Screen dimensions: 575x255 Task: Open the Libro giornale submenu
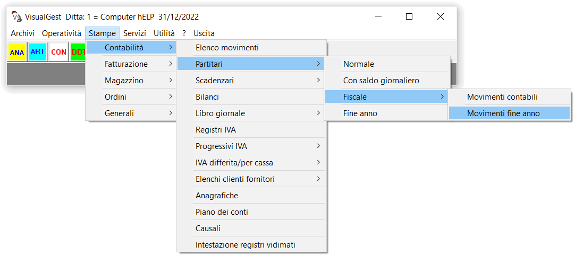tap(251, 113)
